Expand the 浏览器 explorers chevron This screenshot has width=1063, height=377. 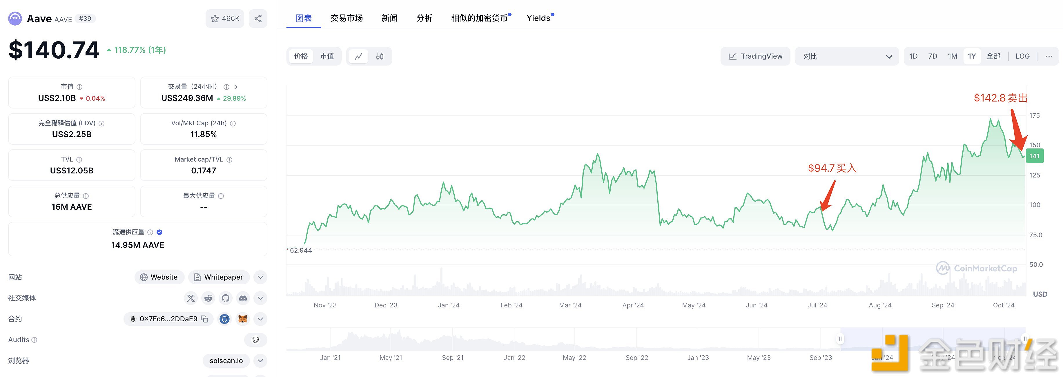pos(260,361)
